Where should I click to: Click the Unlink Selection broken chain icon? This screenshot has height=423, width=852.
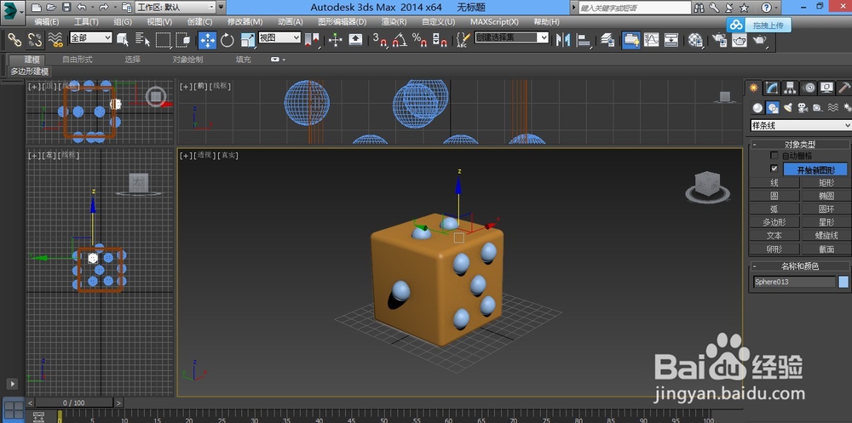[x=35, y=40]
